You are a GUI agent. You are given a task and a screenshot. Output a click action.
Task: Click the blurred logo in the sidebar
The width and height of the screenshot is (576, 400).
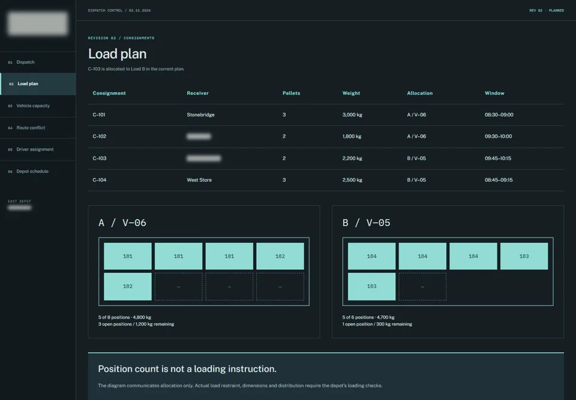pos(37,23)
